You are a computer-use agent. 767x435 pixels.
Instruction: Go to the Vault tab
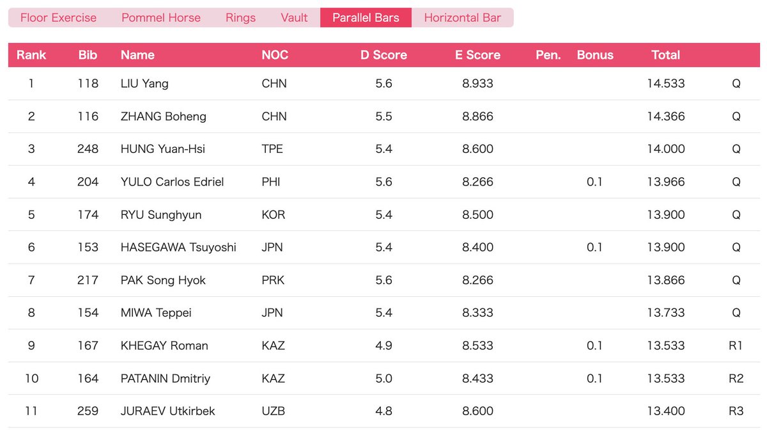point(294,18)
